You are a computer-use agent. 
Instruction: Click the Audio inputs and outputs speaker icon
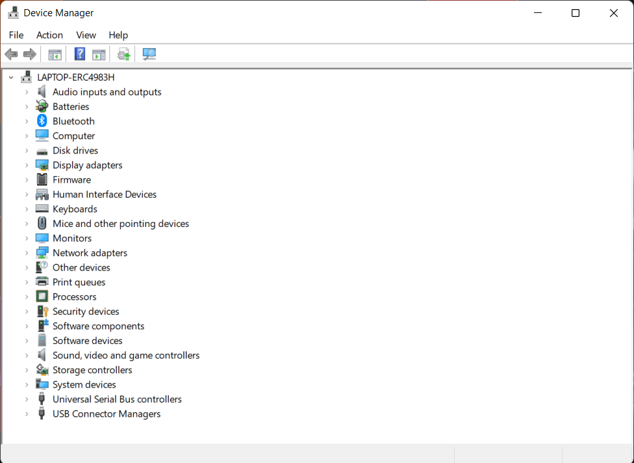(x=42, y=92)
